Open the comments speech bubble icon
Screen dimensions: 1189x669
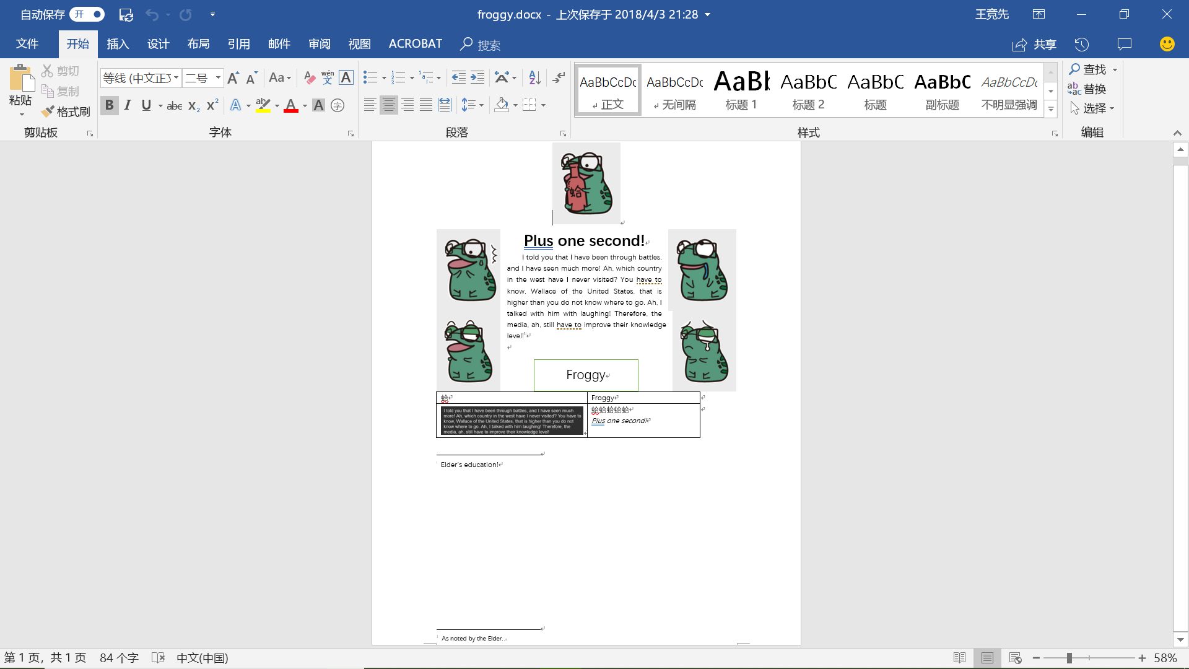[x=1124, y=44]
